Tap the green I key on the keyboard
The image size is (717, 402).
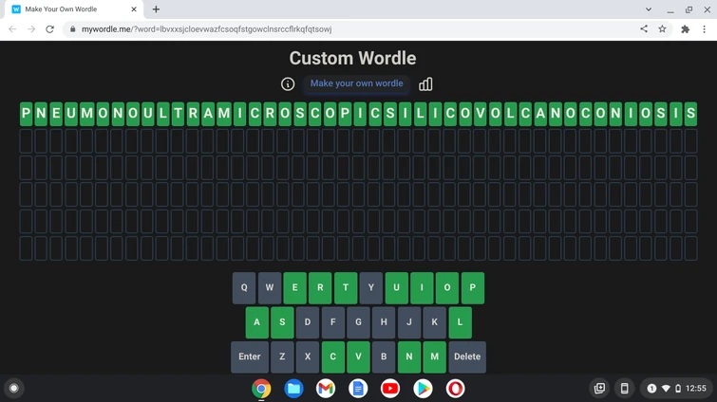(422, 288)
